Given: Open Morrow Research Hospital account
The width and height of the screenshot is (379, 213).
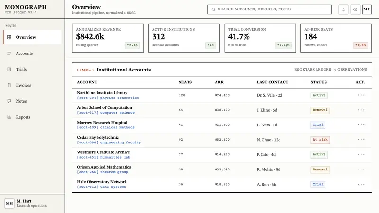Looking at the screenshot, I should (x=102, y=123).
